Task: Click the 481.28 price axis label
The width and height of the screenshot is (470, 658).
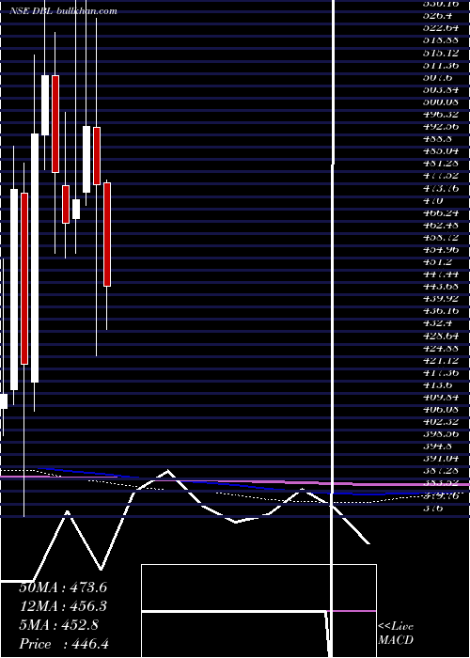Action: (x=442, y=164)
